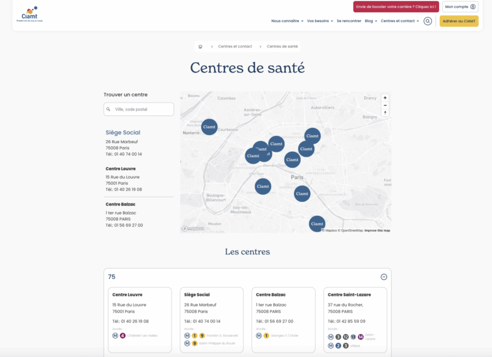The image size is (492, 357).
Task: Select the Ciamt map marker above Paris label
Action: pos(292,160)
